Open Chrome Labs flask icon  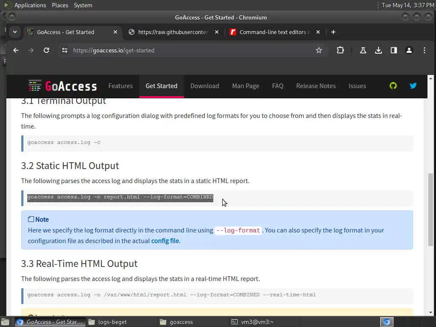pyautogui.click(x=363, y=50)
